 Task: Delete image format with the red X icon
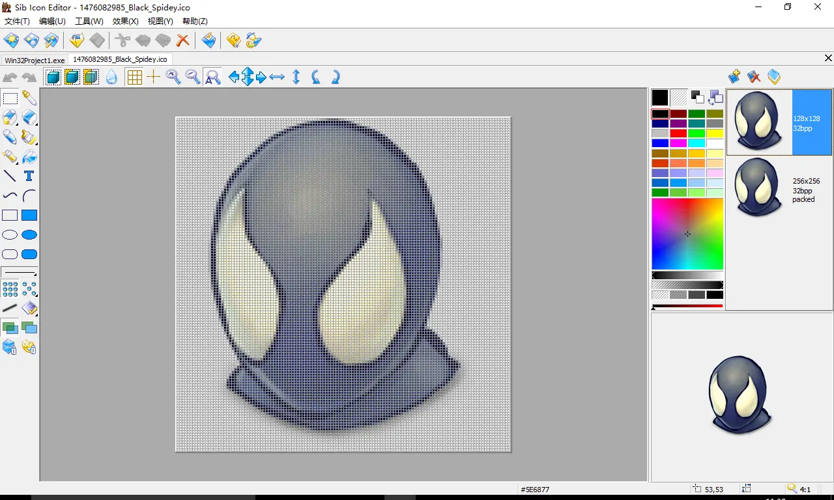pyautogui.click(x=754, y=77)
